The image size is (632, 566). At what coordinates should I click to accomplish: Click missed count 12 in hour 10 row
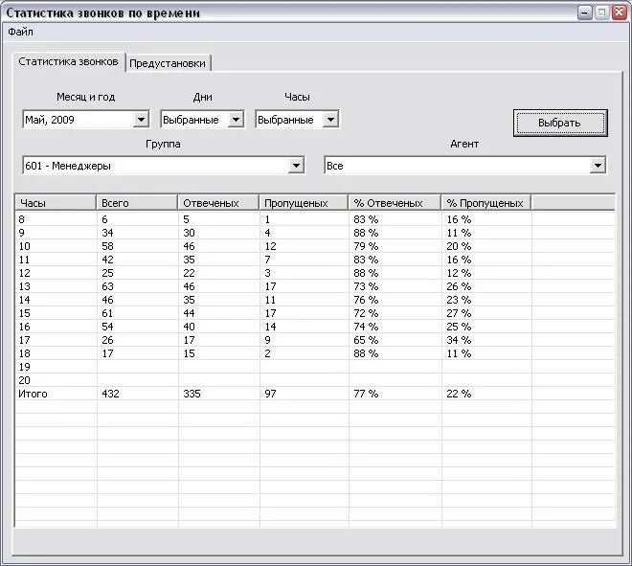click(x=270, y=246)
